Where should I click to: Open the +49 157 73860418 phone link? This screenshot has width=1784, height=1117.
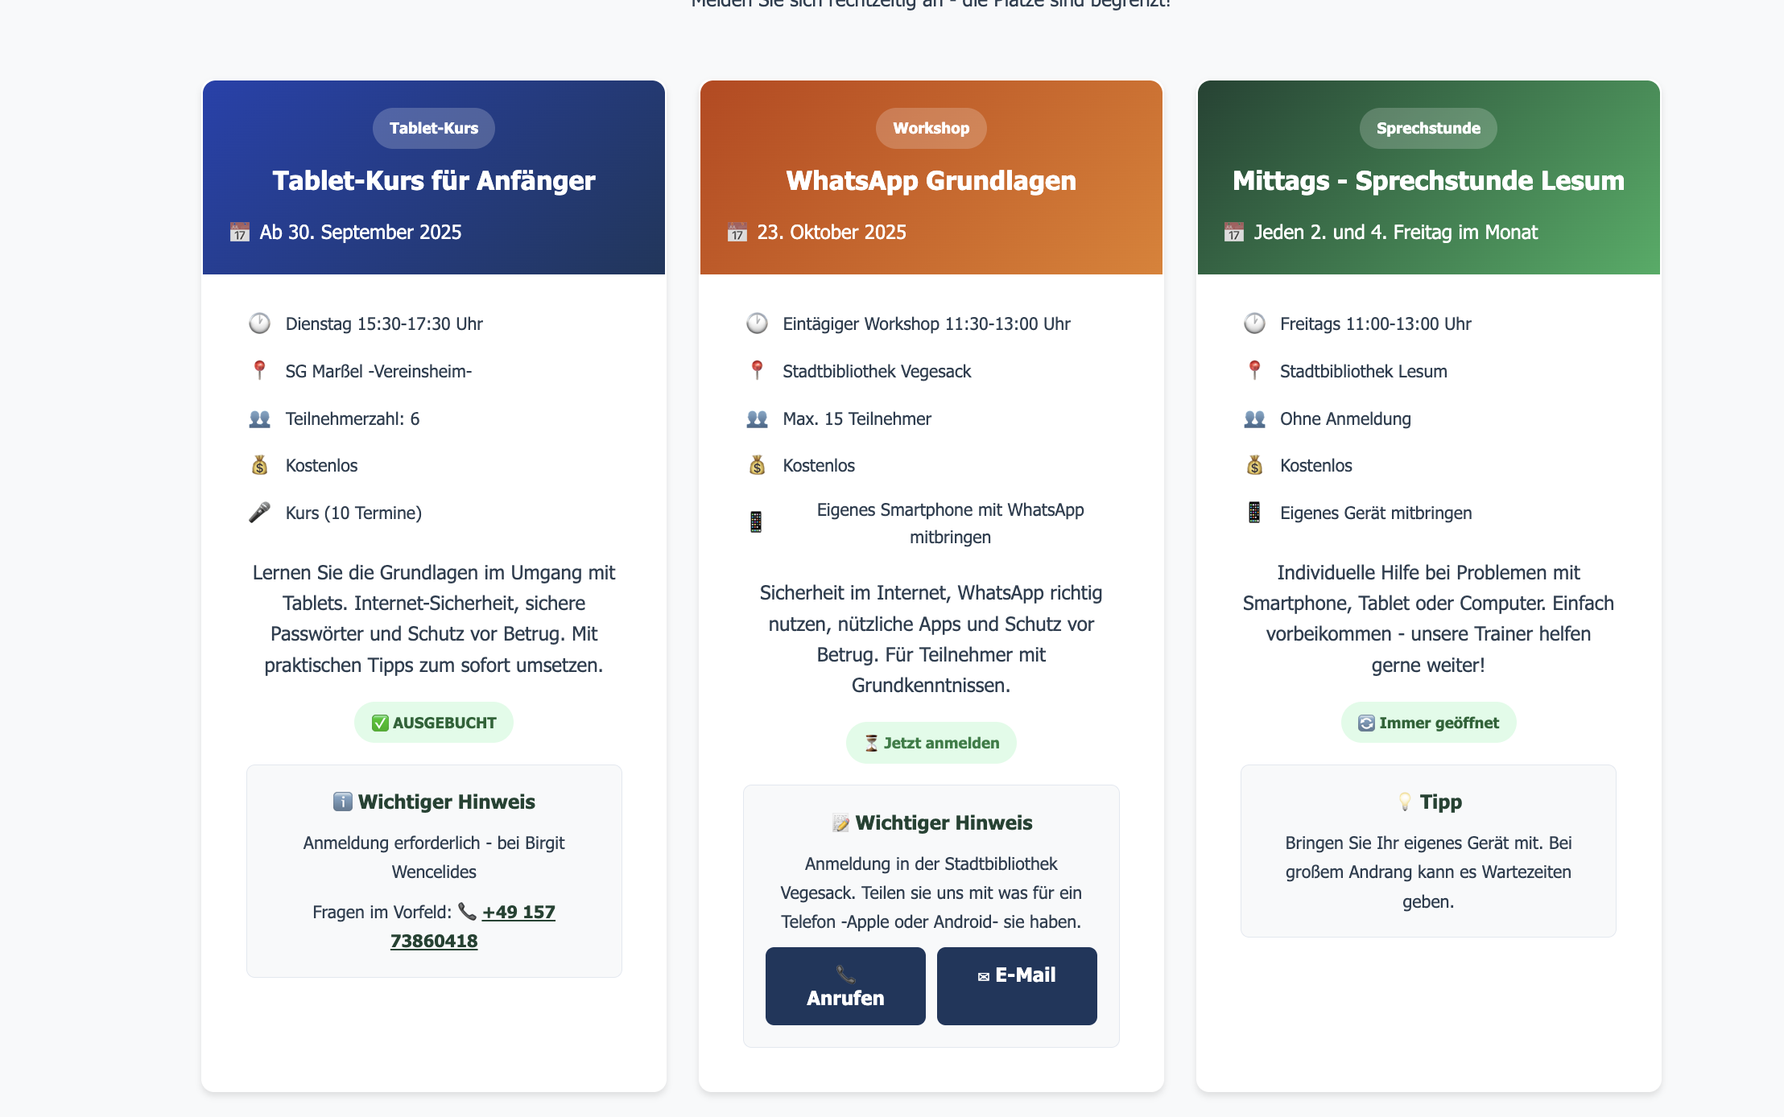pyautogui.click(x=518, y=913)
